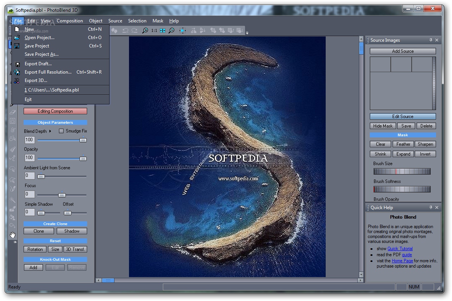
Task: Open the Selection menu
Action: 137,21
